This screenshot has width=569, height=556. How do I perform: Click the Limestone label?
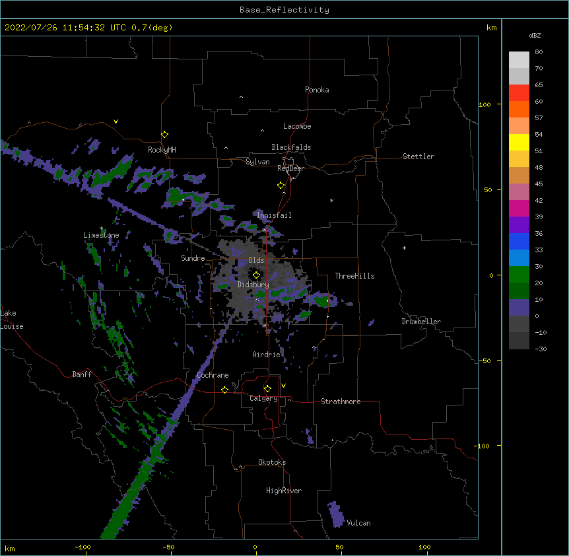[x=101, y=235]
